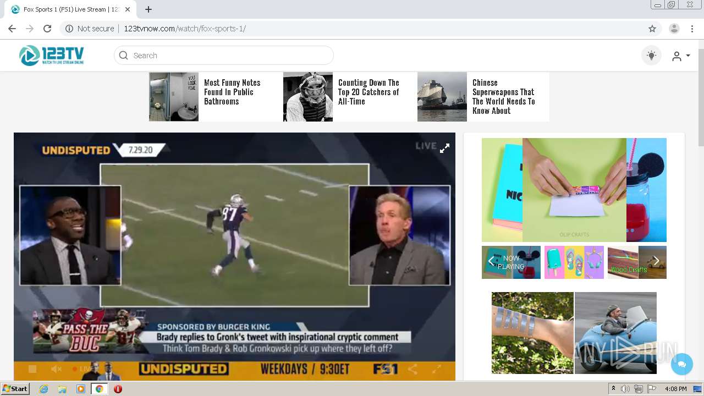The width and height of the screenshot is (704, 396).
Task: Launch Internet Explorer from the taskbar
Action: [43, 389]
